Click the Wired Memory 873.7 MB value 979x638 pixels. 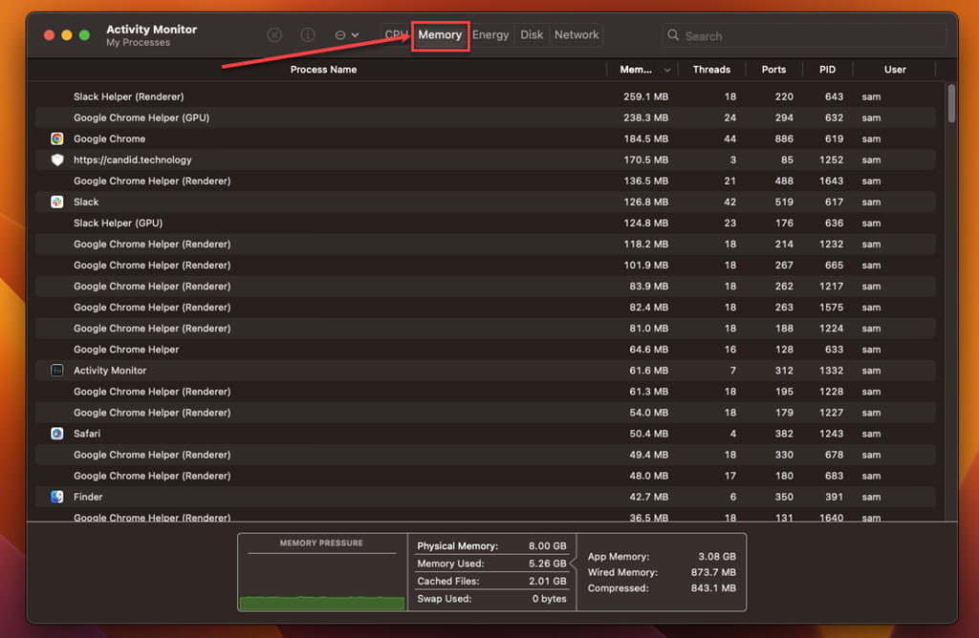[713, 572]
